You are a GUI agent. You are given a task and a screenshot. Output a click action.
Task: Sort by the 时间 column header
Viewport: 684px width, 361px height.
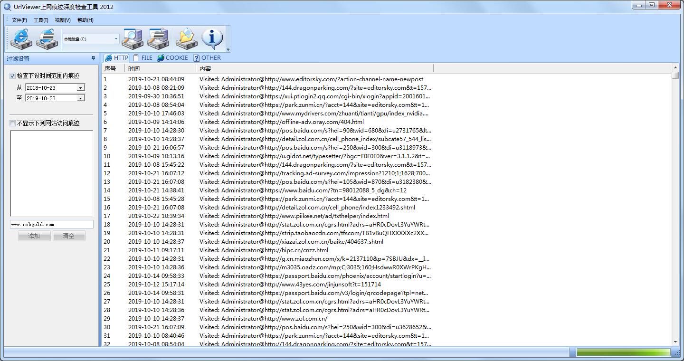(161, 68)
